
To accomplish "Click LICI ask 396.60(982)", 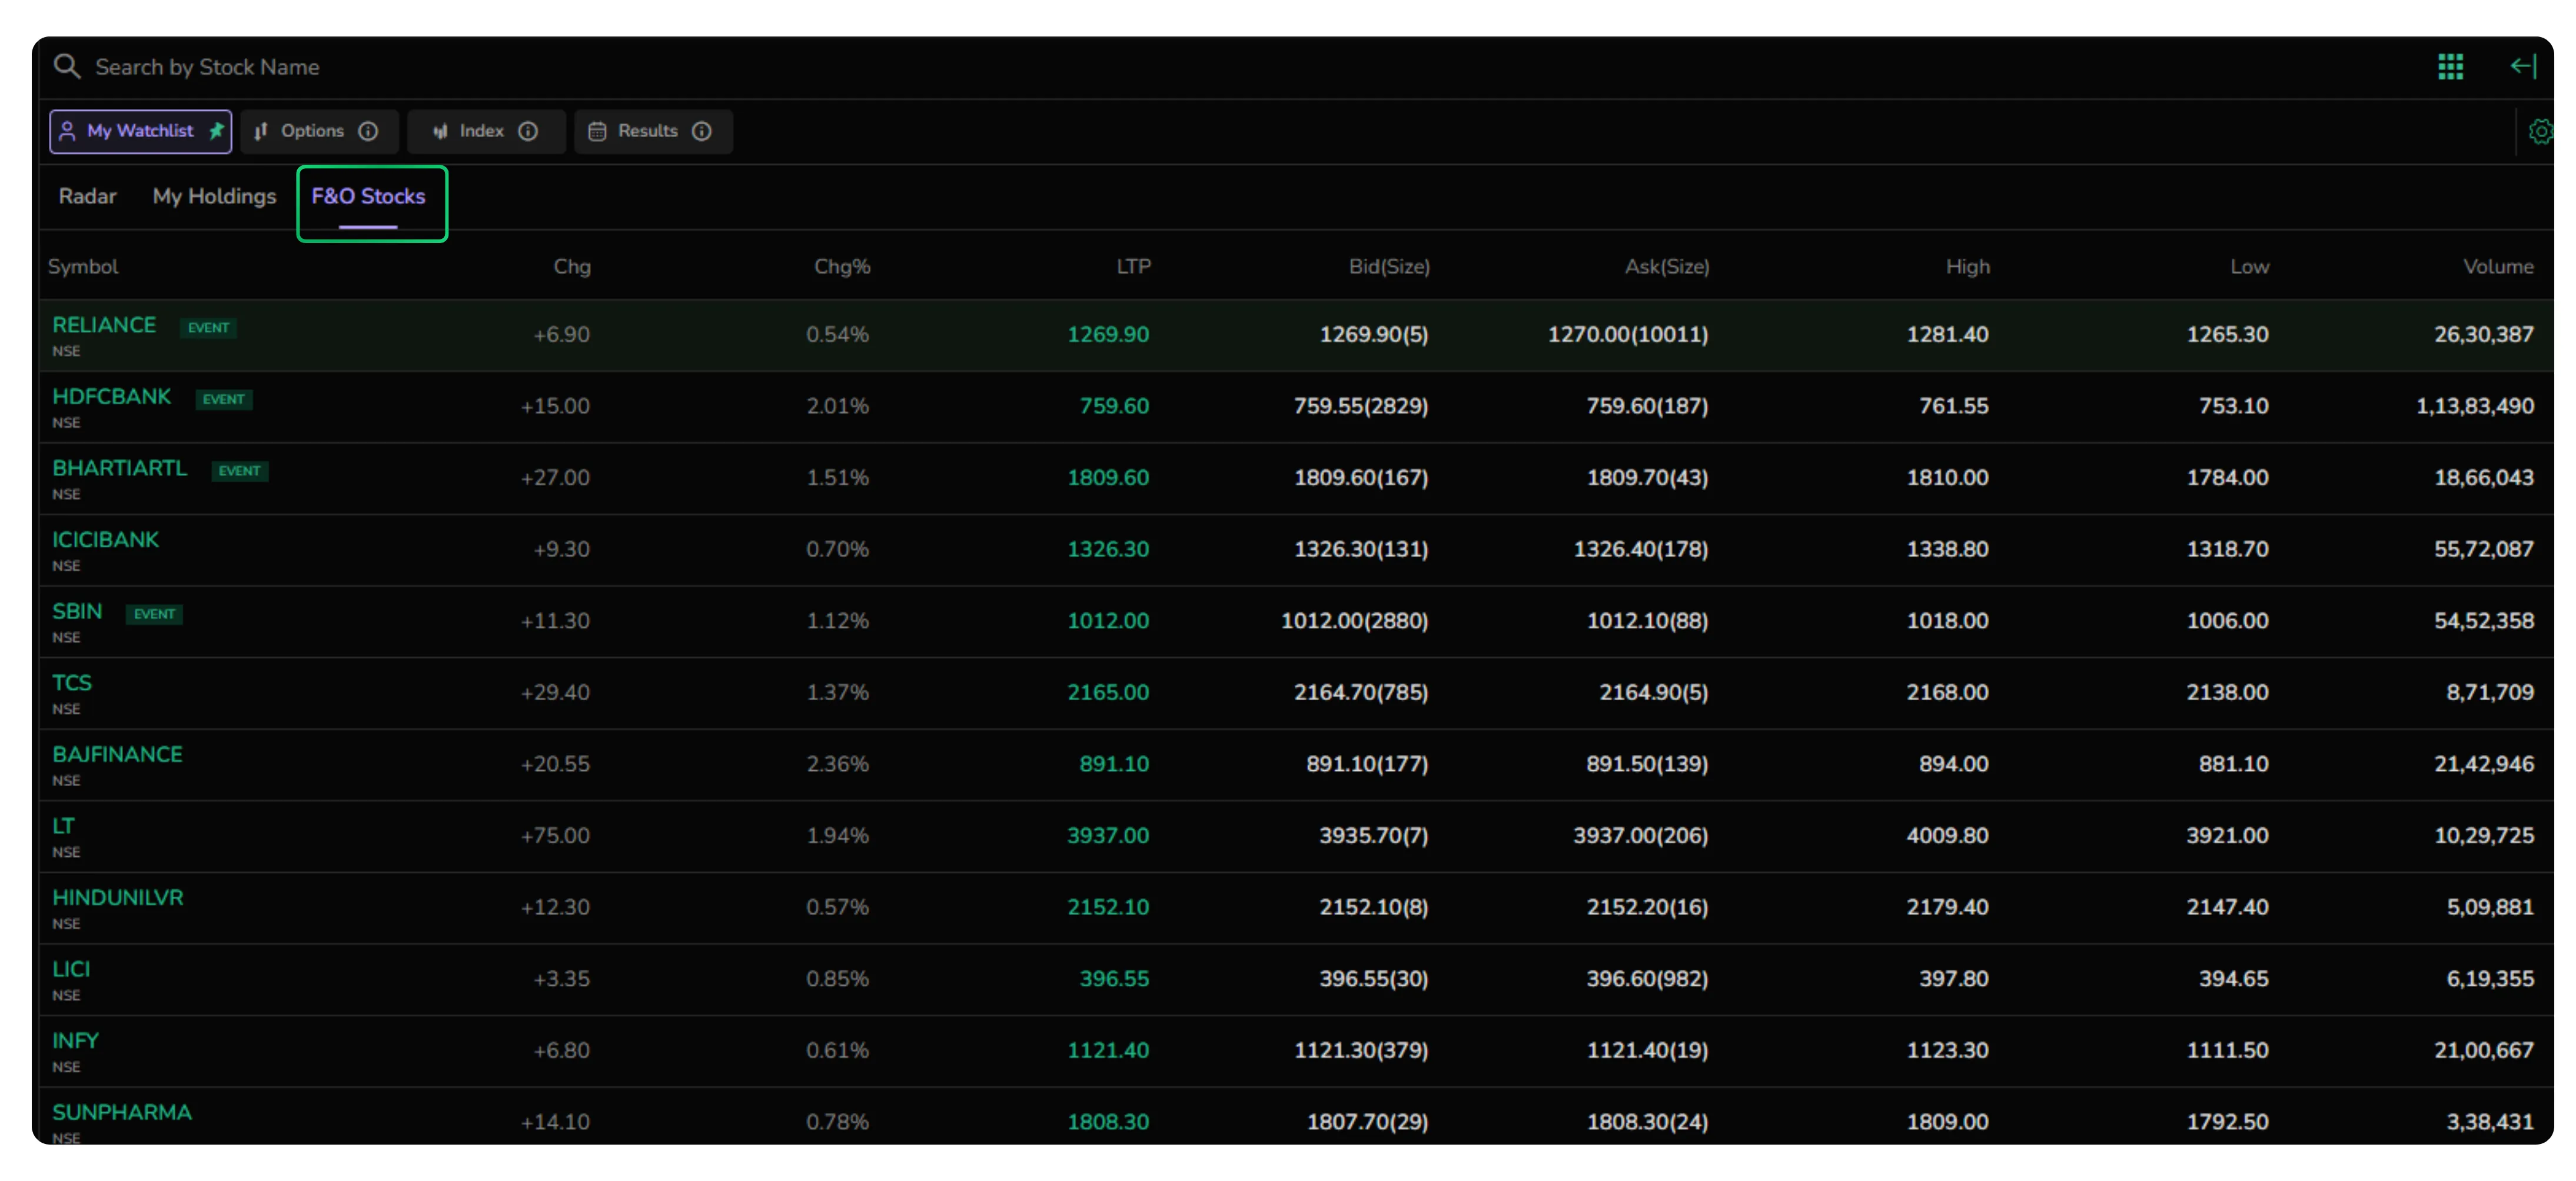I will (1647, 979).
